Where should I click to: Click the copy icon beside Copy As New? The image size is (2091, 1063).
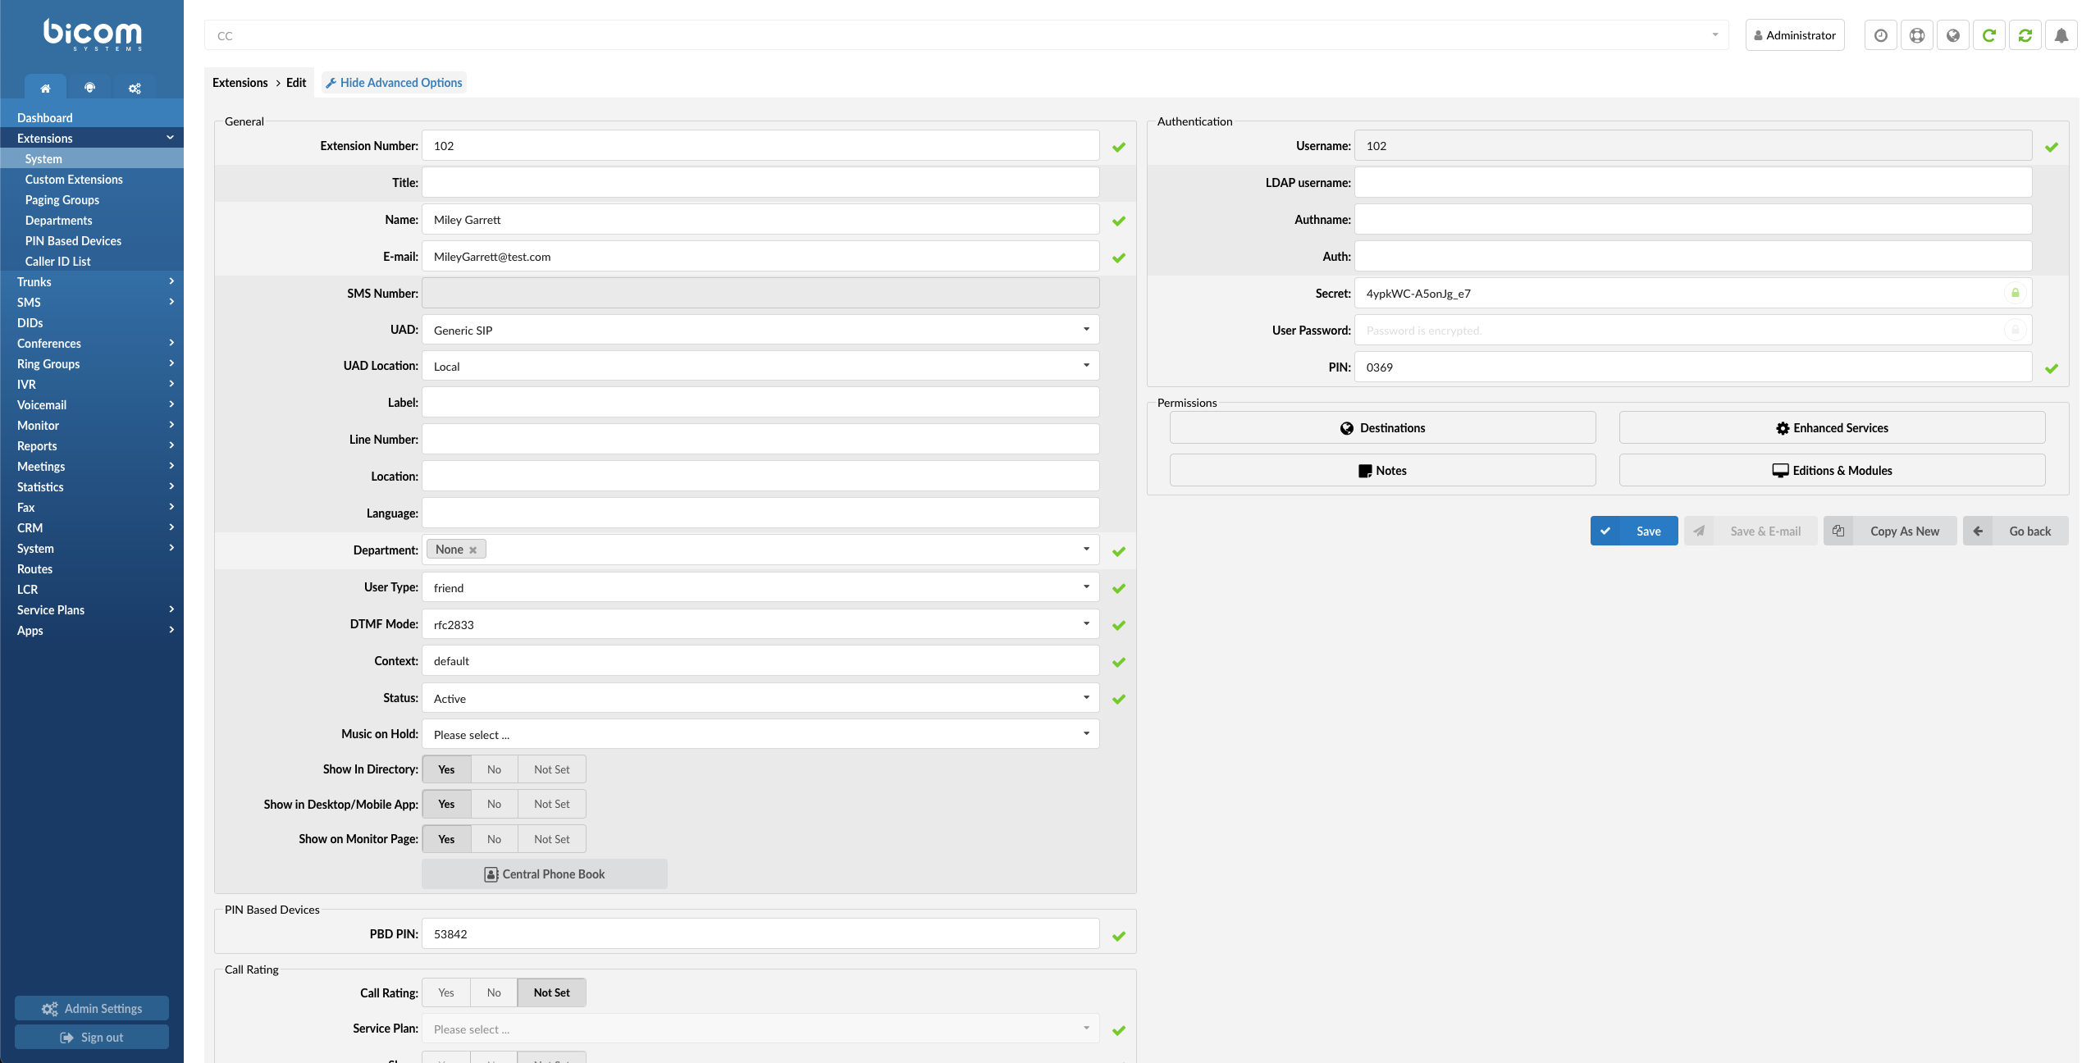coord(1838,531)
